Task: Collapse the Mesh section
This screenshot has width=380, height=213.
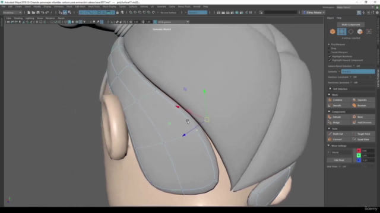Action: [x=329, y=95]
